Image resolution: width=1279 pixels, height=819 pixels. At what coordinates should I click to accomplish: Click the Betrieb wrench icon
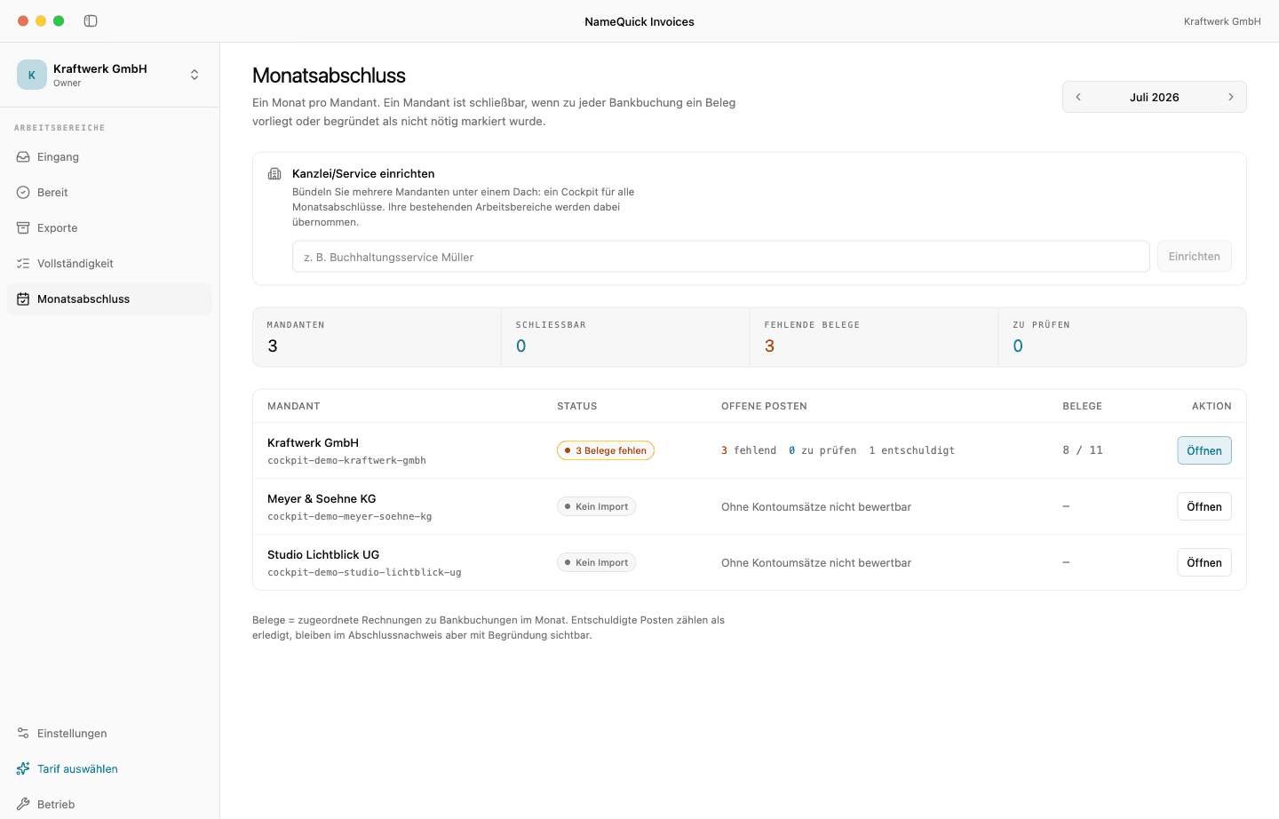[x=23, y=805]
